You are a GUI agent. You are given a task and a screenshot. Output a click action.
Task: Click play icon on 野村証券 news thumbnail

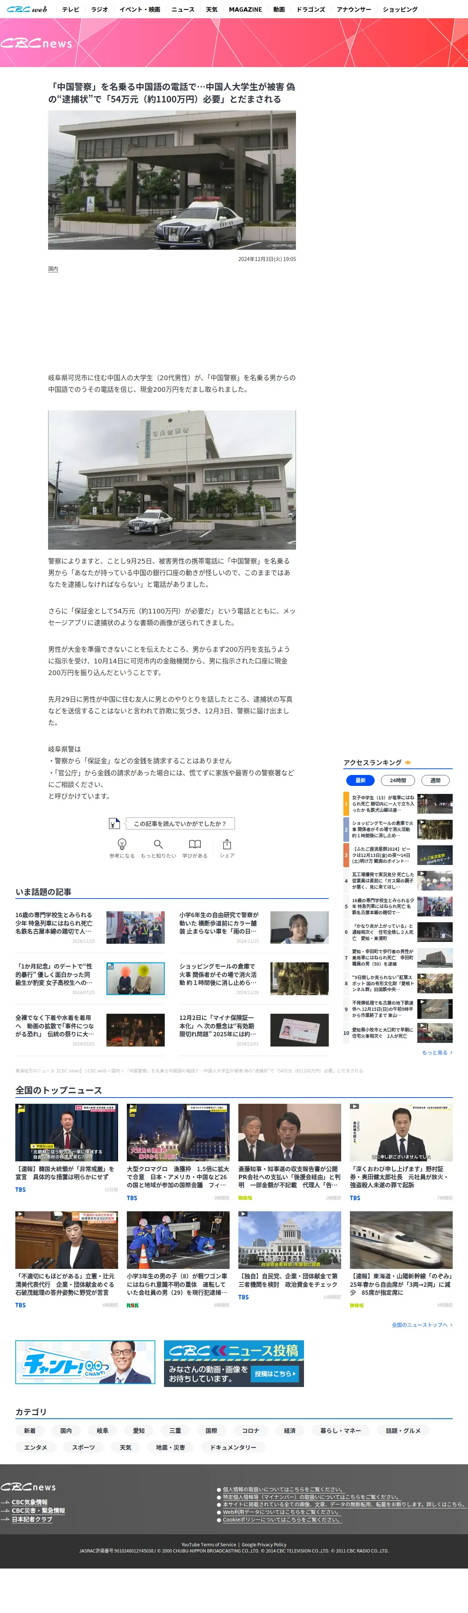[354, 1107]
